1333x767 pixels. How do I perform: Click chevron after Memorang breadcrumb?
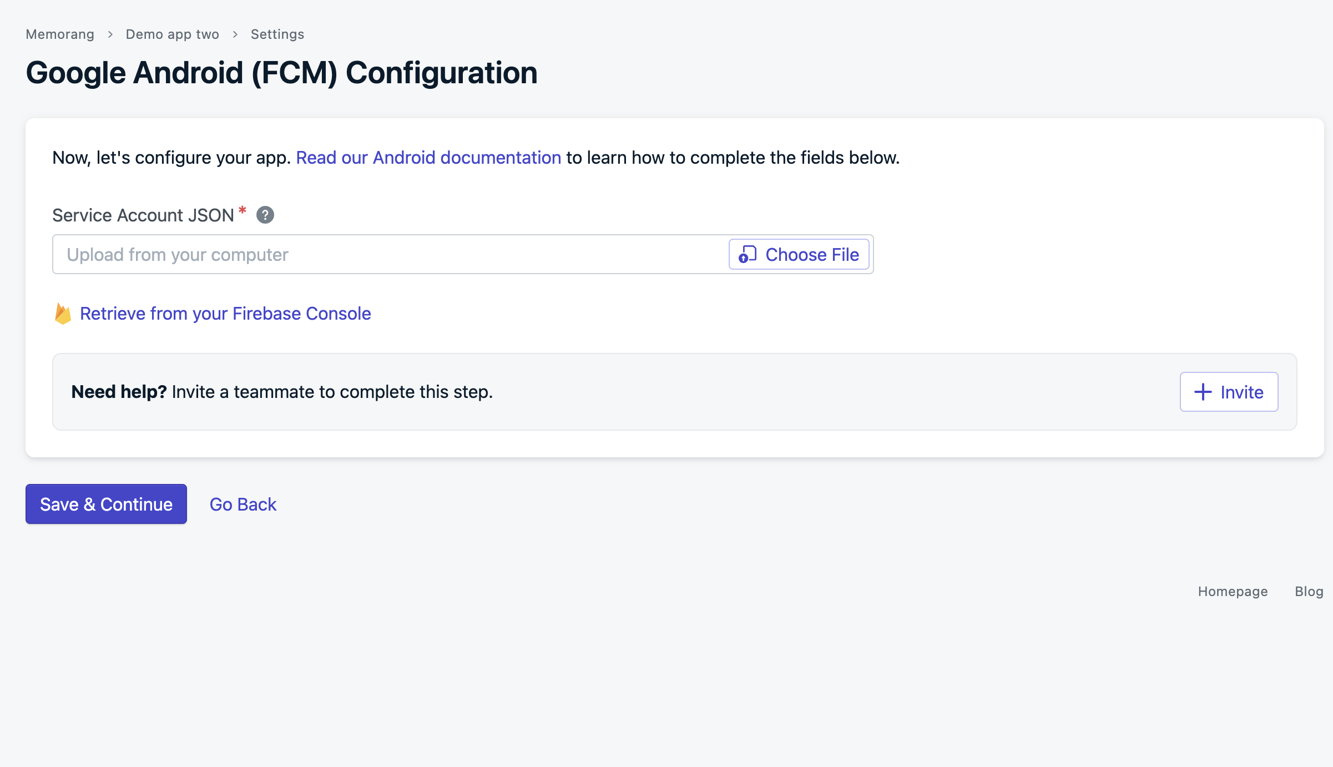click(110, 34)
